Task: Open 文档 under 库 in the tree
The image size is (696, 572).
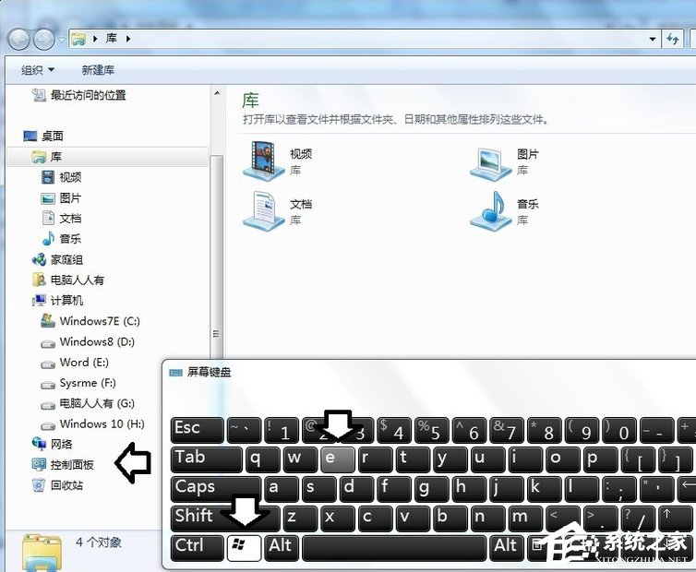Action: click(x=61, y=219)
